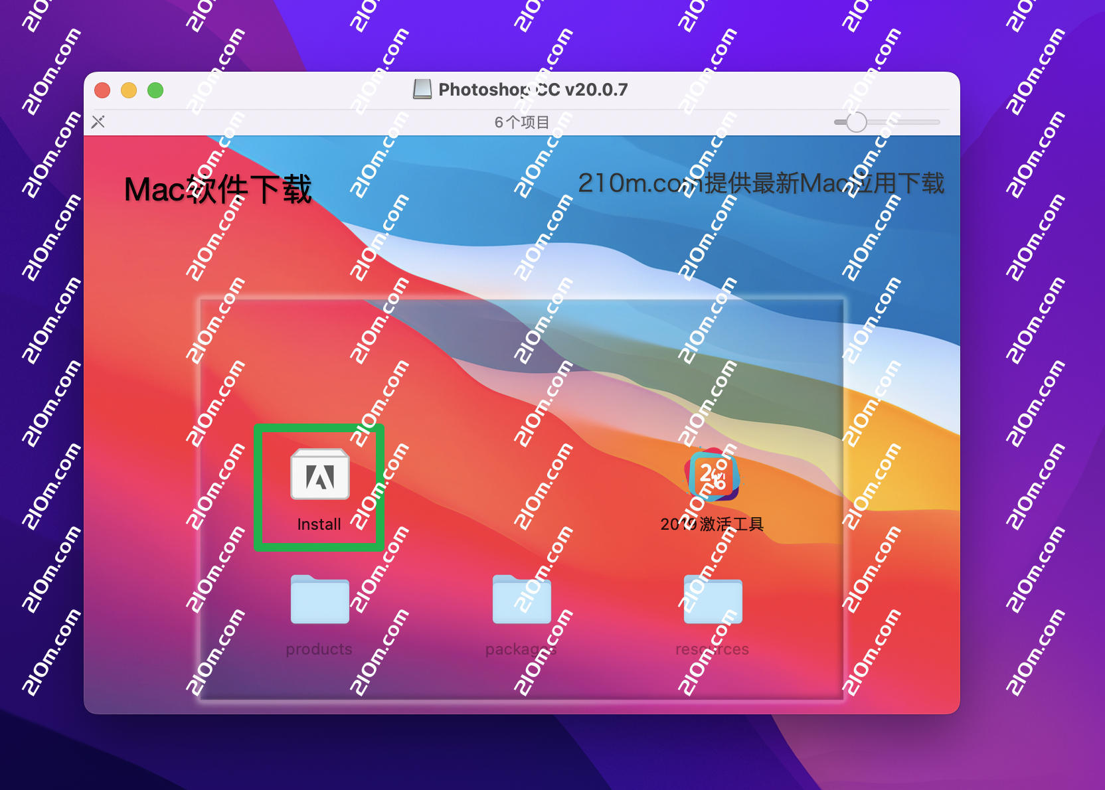Click the 6个项目 item count text
This screenshot has width=1105, height=790.
click(x=522, y=122)
